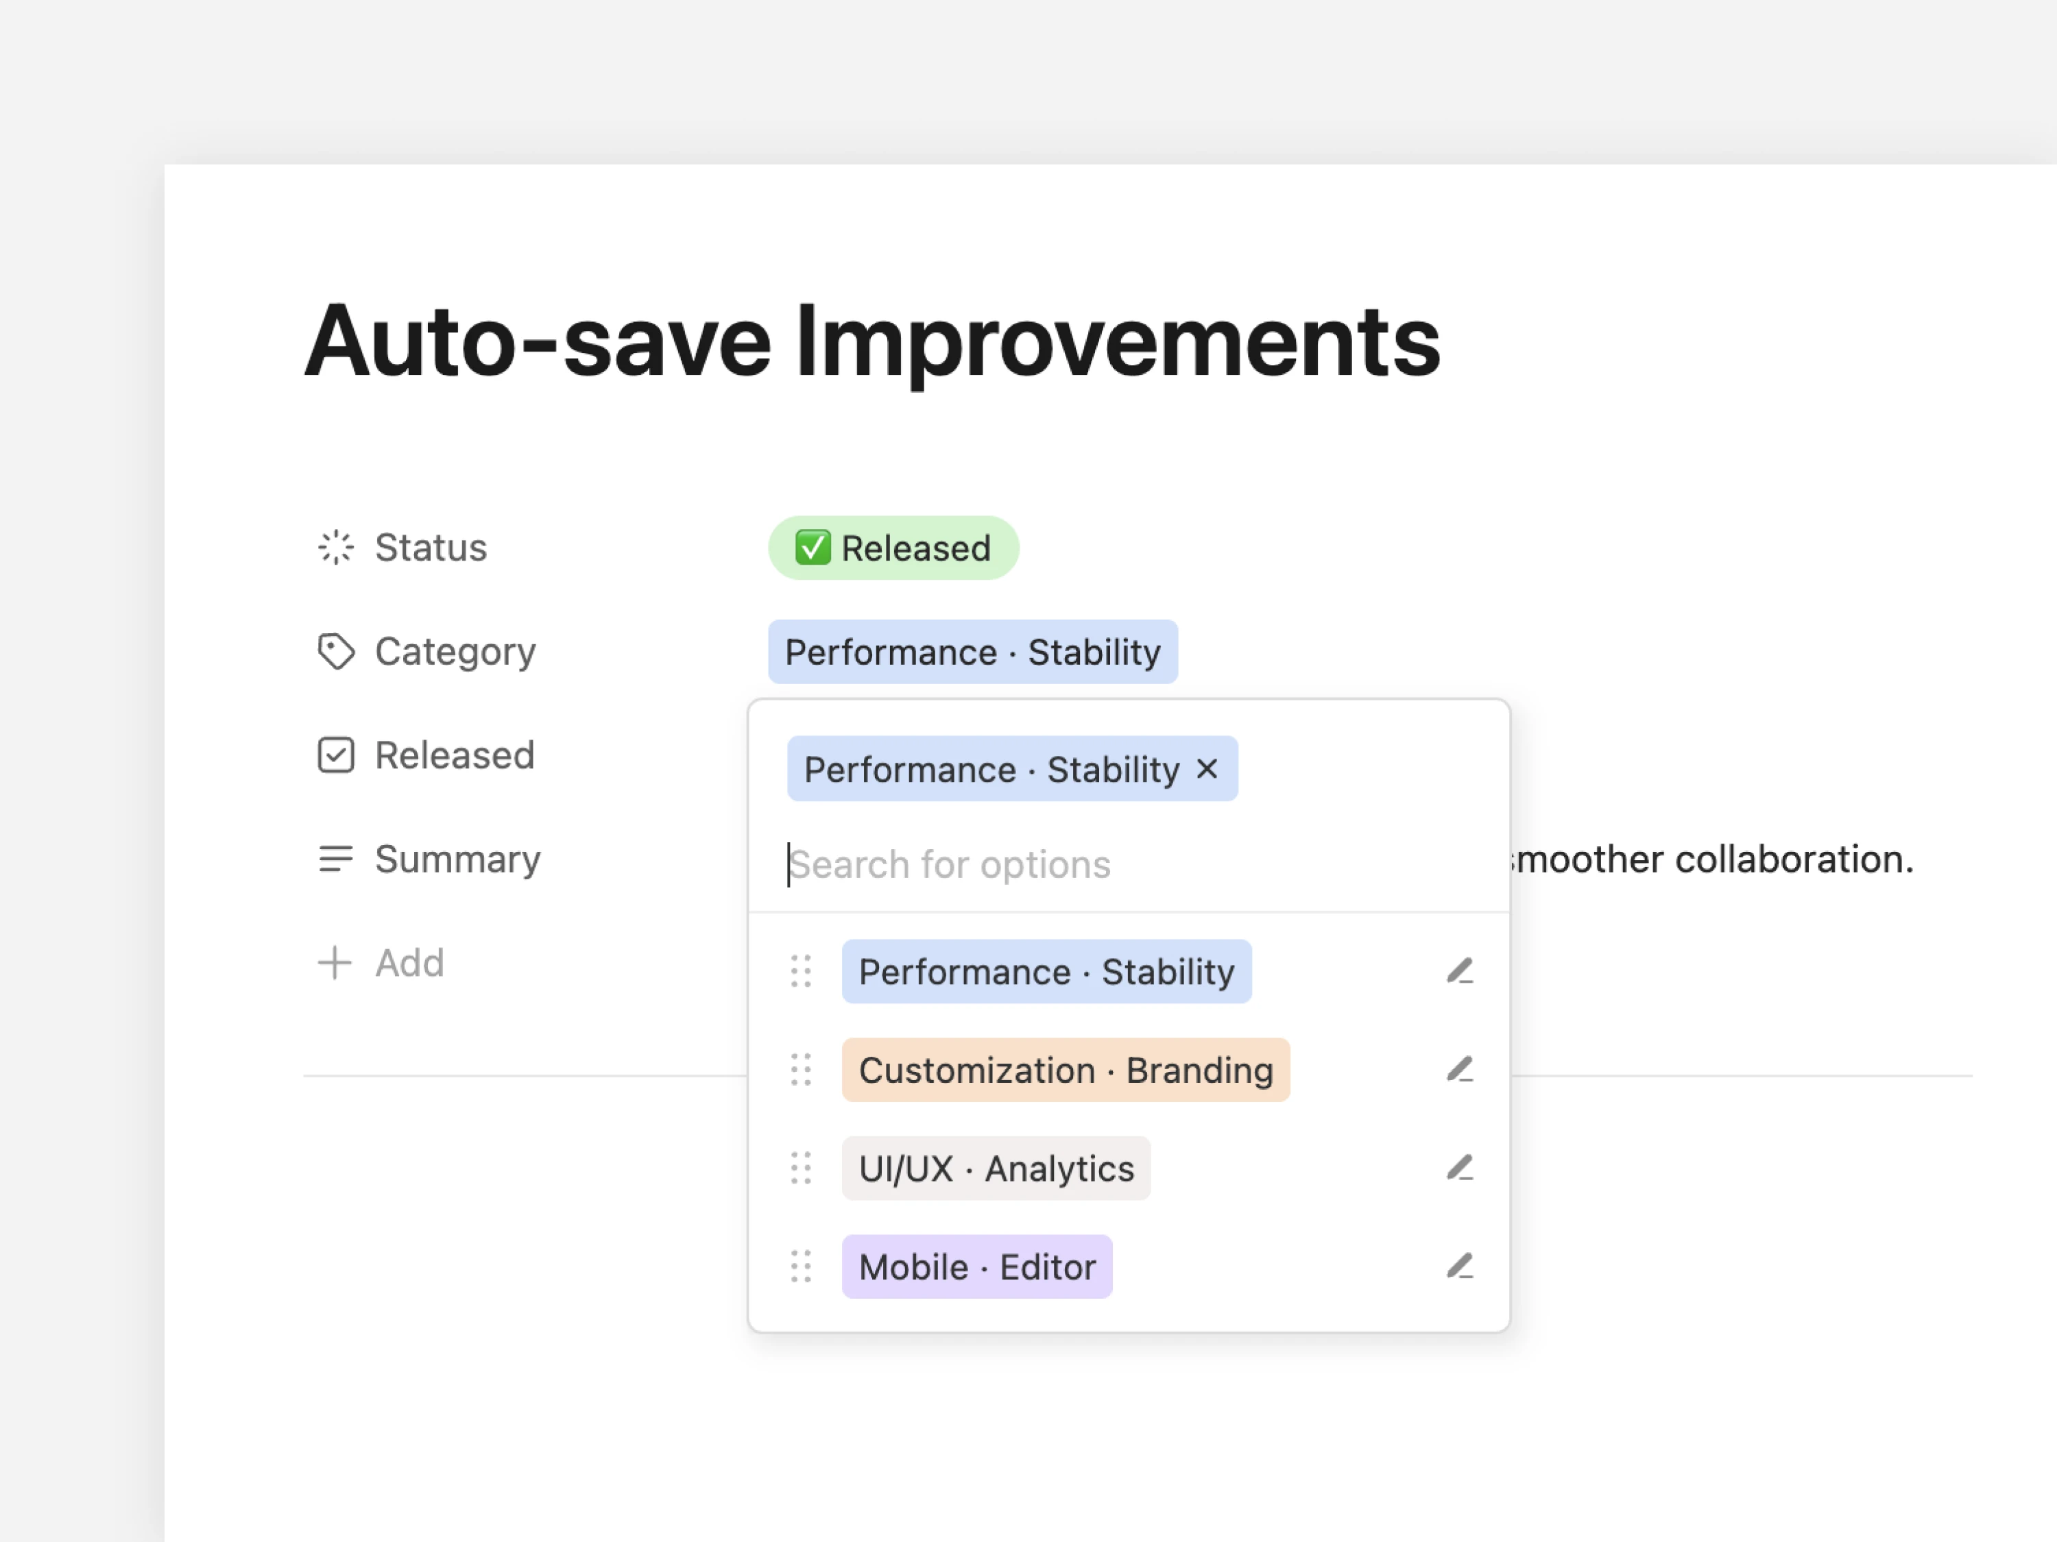Select UI/UX · Analytics from the option list
Image resolution: width=2057 pixels, height=1542 pixels.
click(x=995, y=1168)
